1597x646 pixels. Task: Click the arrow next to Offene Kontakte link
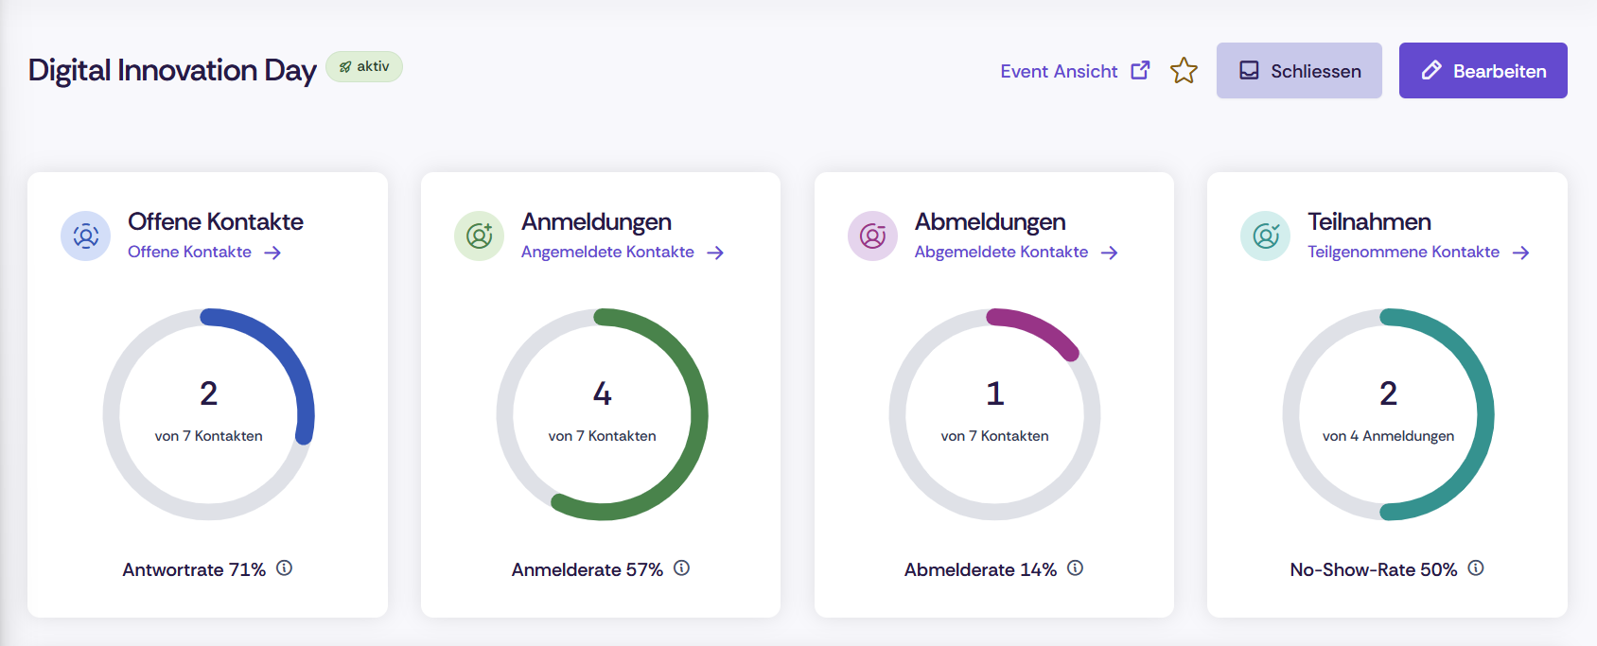272,252
